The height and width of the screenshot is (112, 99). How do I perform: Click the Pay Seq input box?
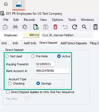(x=27, y=98)
